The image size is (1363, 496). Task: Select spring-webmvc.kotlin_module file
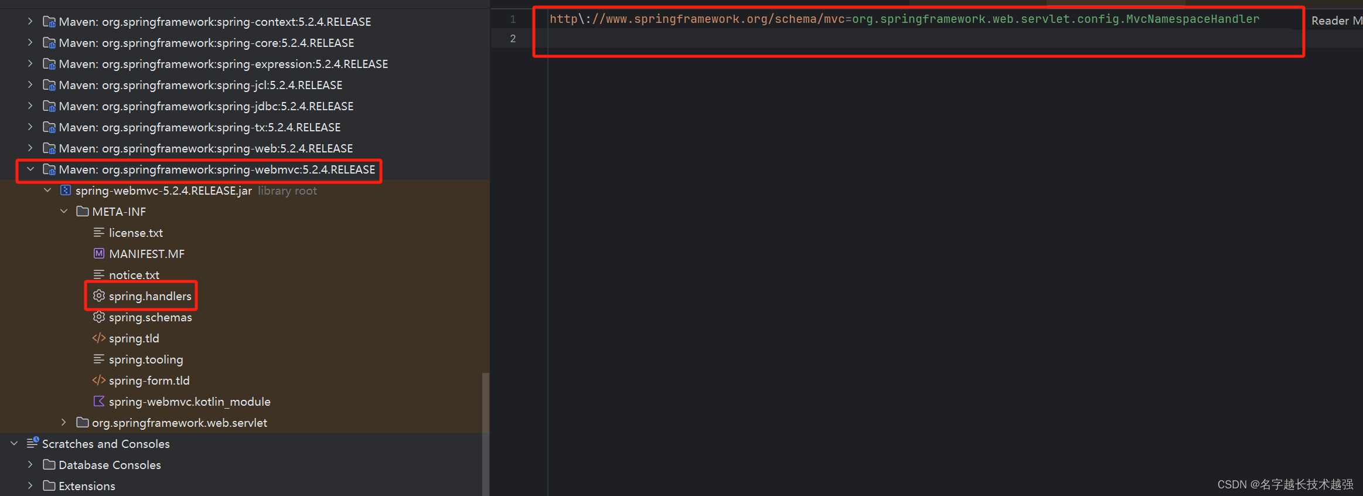(x=190, y=402)
